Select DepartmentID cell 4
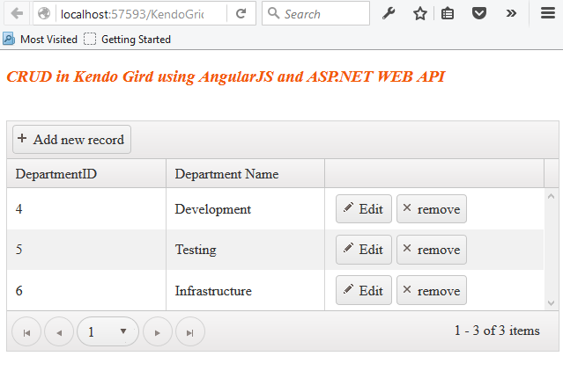Screen dimensions: 563x378 coord(86,209)
